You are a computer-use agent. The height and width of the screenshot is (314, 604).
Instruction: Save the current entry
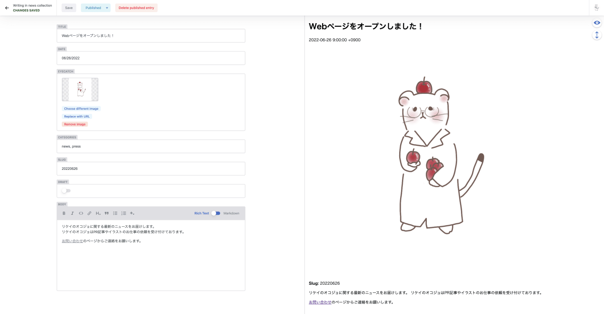click(68, 8)
